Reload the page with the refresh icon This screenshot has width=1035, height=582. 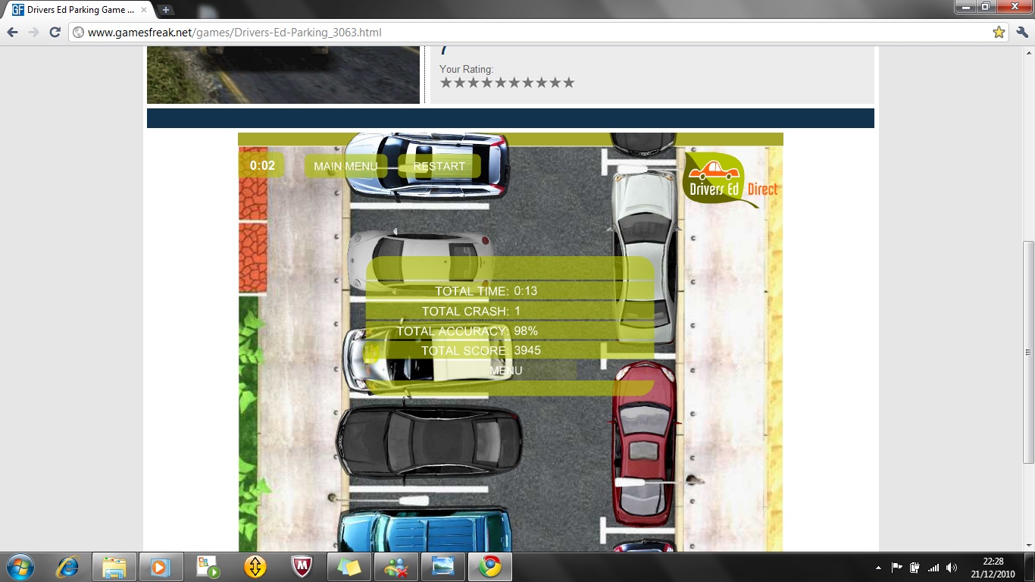click(x=55, y=33)
